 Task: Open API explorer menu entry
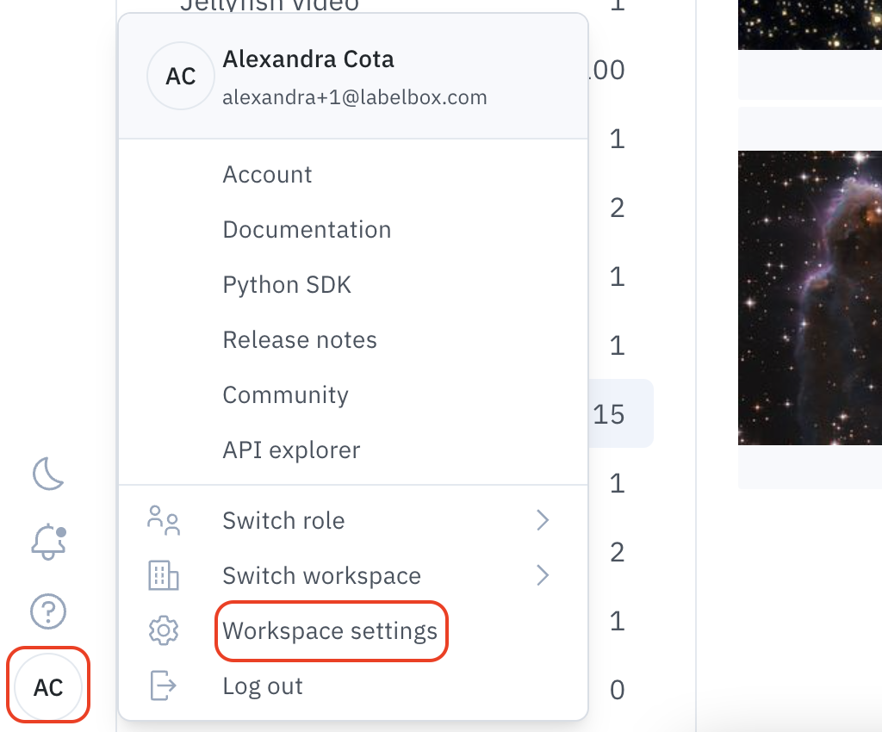point(353,450)
